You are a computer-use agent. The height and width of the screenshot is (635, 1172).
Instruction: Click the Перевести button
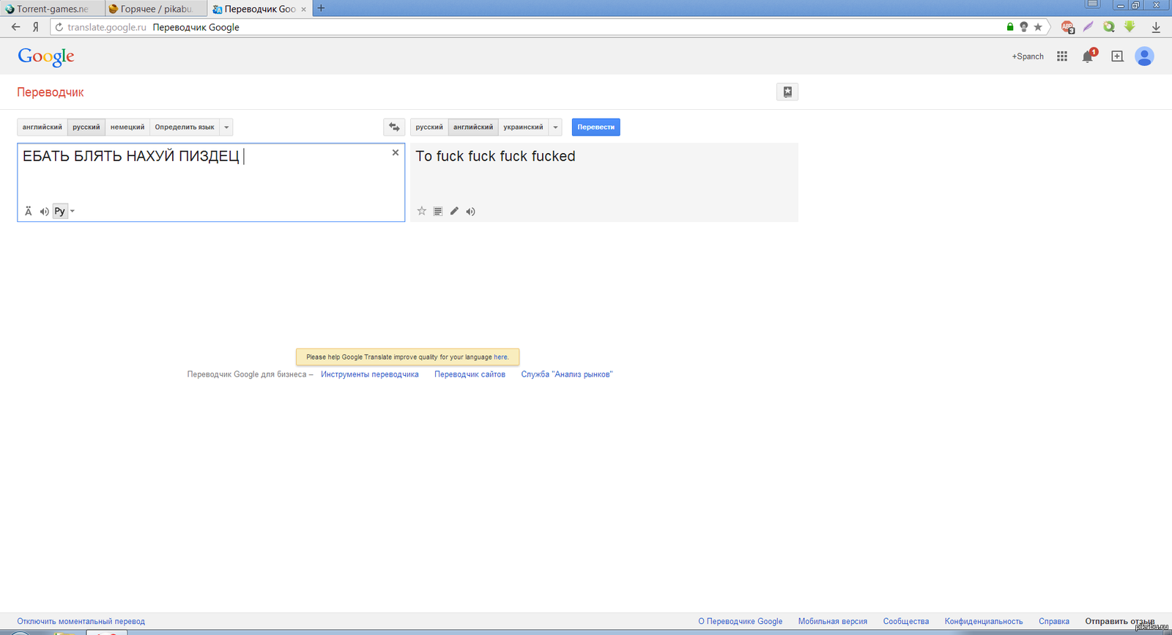596,127
